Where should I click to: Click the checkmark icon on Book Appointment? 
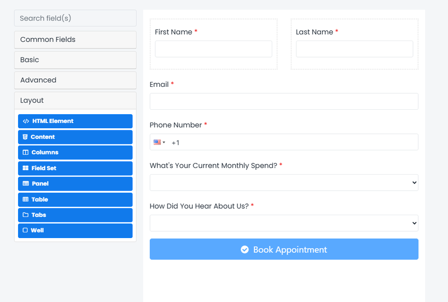click(x=245, y=250)
